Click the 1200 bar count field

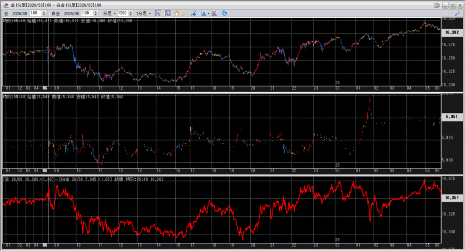122,13
